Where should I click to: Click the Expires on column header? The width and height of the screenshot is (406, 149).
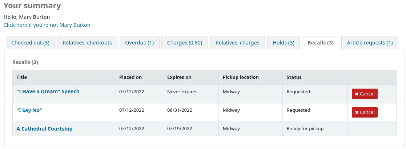(x=179, y=77)
